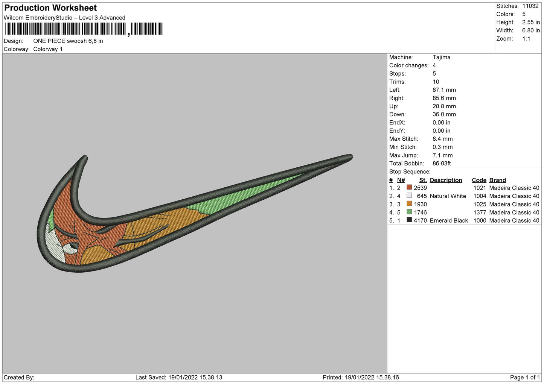The image size is (544, 384).
Task: Click the red-orange 2539 thread swatch
Action: (x=409, y=187)
